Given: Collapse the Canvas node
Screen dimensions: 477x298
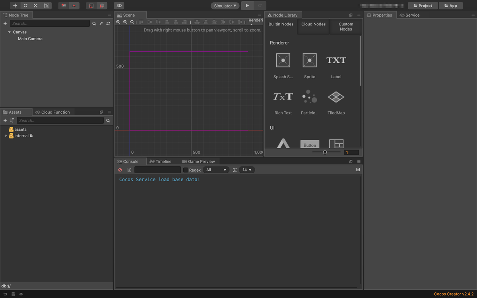Looking at the screenshot, I should tap(10, 32).
